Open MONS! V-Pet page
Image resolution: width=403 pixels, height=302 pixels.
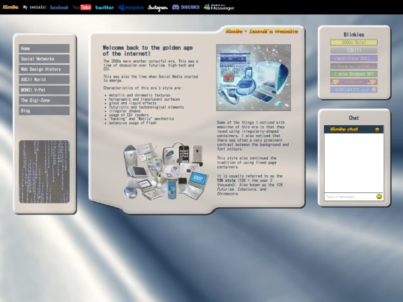point(44,90)
